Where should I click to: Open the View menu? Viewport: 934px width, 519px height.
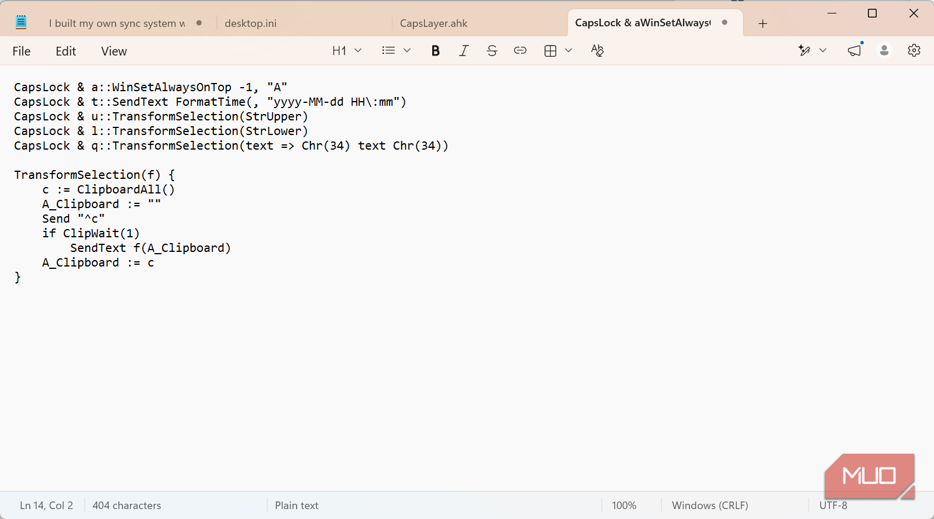coord(114,51)
